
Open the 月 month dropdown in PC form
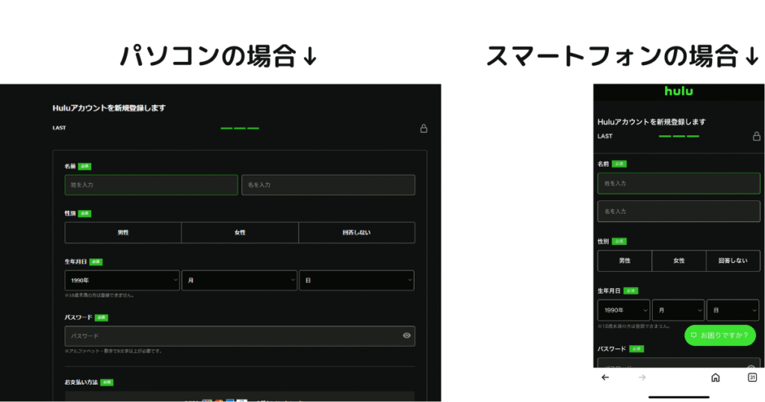[240, 280]
